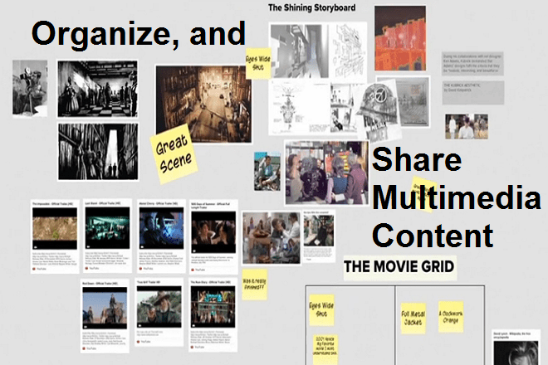This screenshot has width=548, height=365.
Task: Click 'The Shining Storyboard' heading
Action: tap(311, 7)
